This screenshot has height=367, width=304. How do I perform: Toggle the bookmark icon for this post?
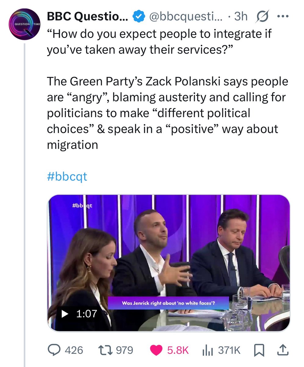pos(259,350)
